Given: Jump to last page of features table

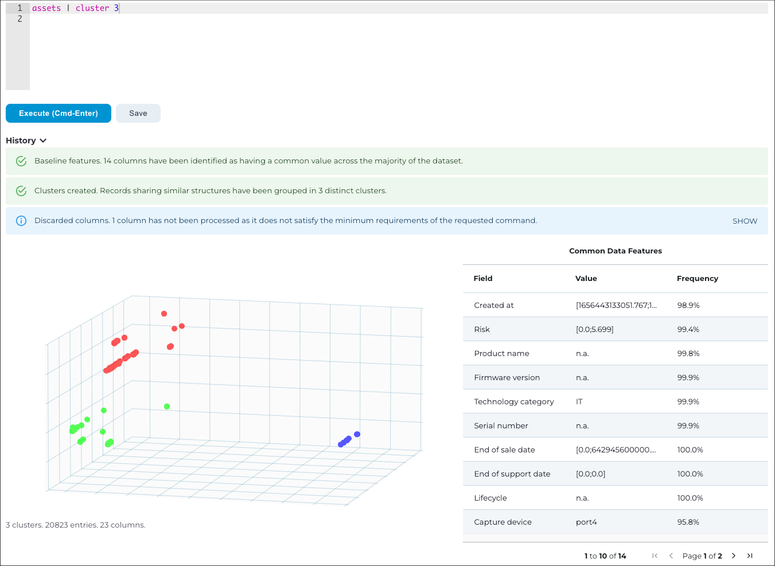Looking at the screenshot, I should 750,556.
